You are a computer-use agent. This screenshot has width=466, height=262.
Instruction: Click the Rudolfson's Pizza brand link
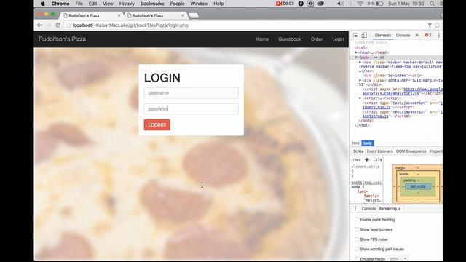coord(62,39)
